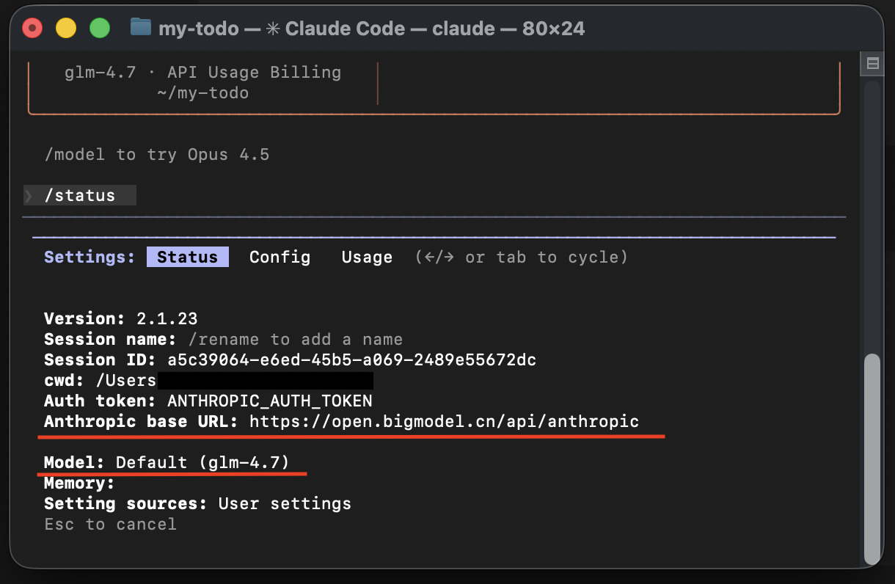Open the Usage tab
Image resolution: width=895 pixels, height=584 pixels.
click(367, 258)
